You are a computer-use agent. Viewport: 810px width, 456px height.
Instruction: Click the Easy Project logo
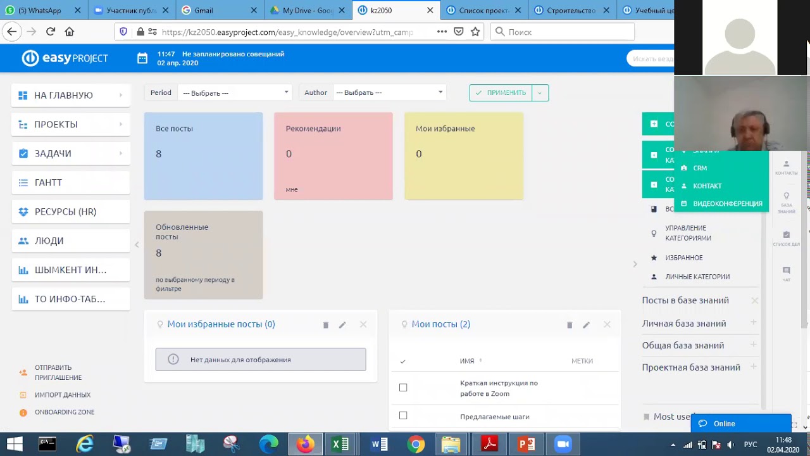(65, 58)
